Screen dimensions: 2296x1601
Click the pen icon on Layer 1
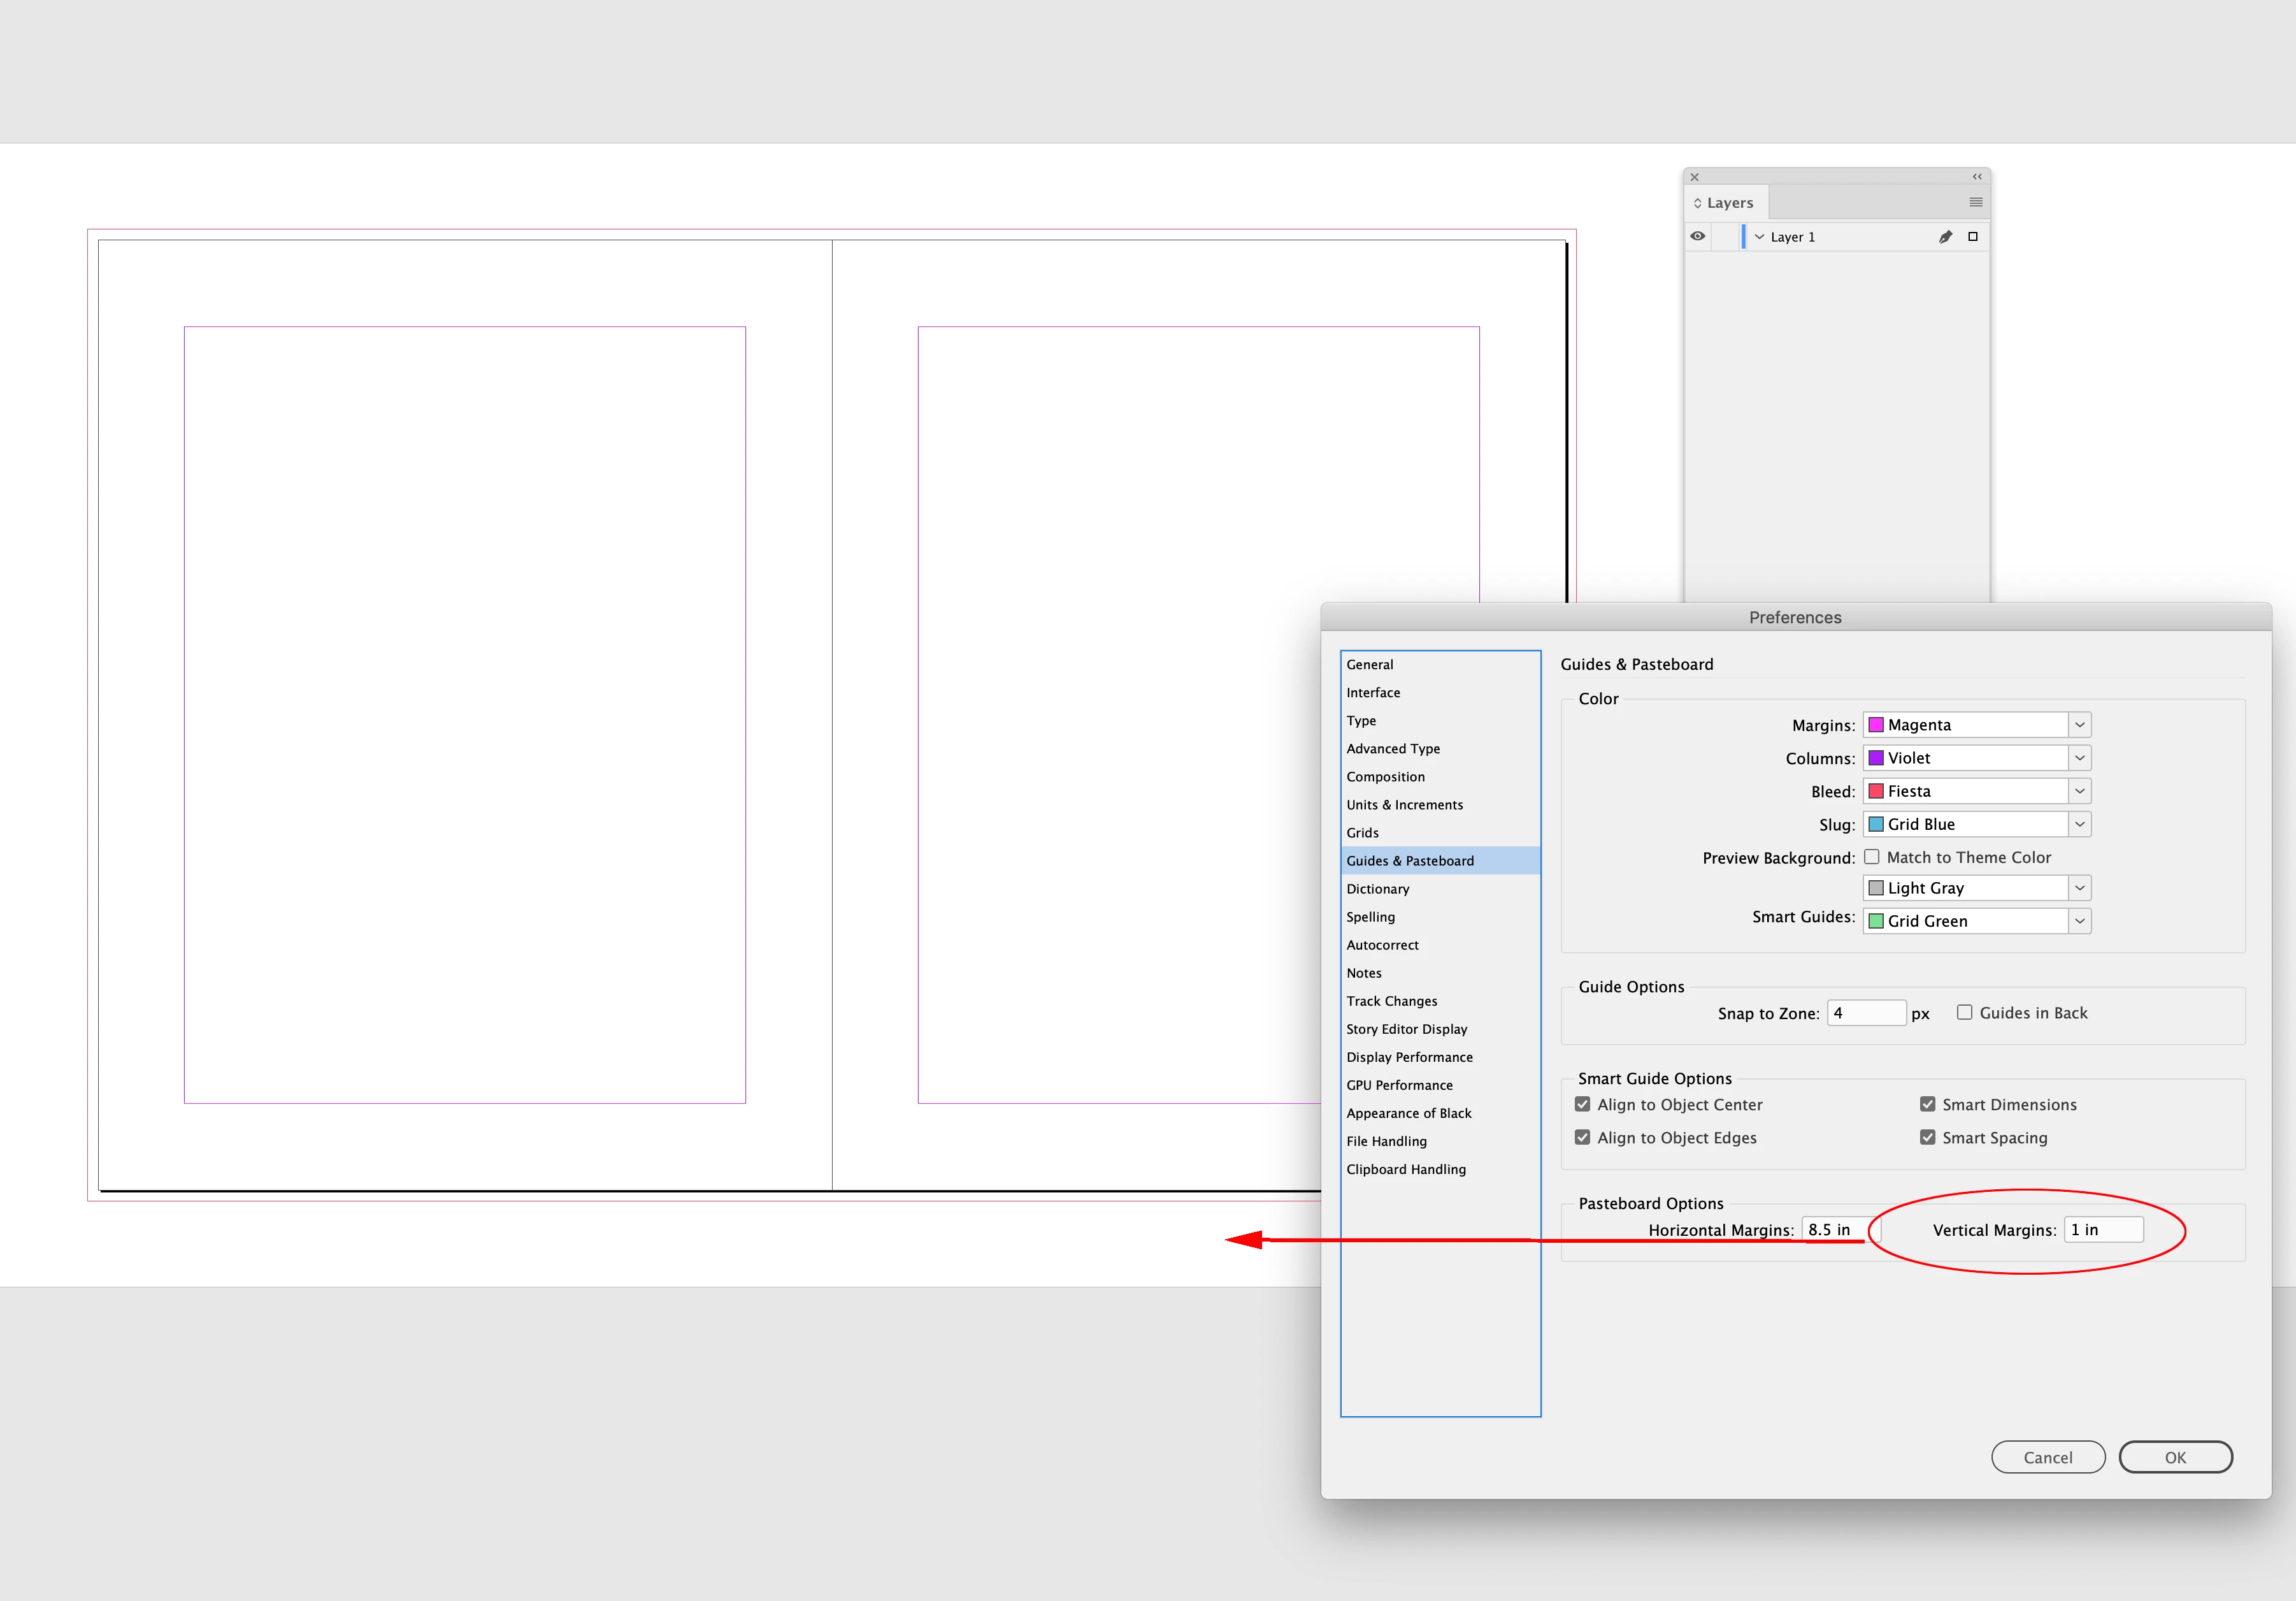[x=1945, y=237]
